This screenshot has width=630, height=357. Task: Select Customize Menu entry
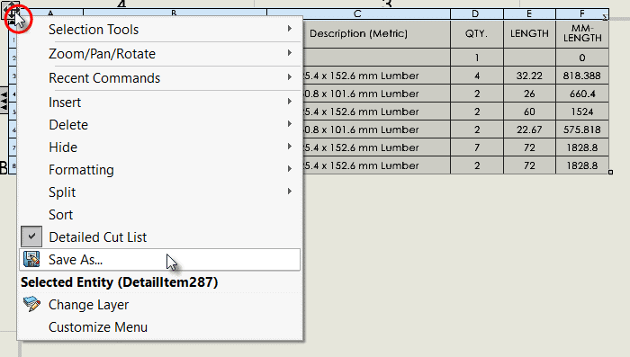tap(160, 327)
